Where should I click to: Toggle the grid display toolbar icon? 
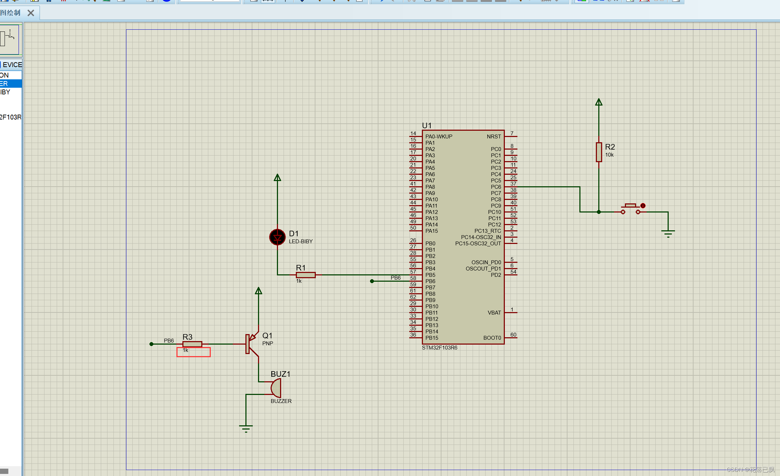point(267,1)
